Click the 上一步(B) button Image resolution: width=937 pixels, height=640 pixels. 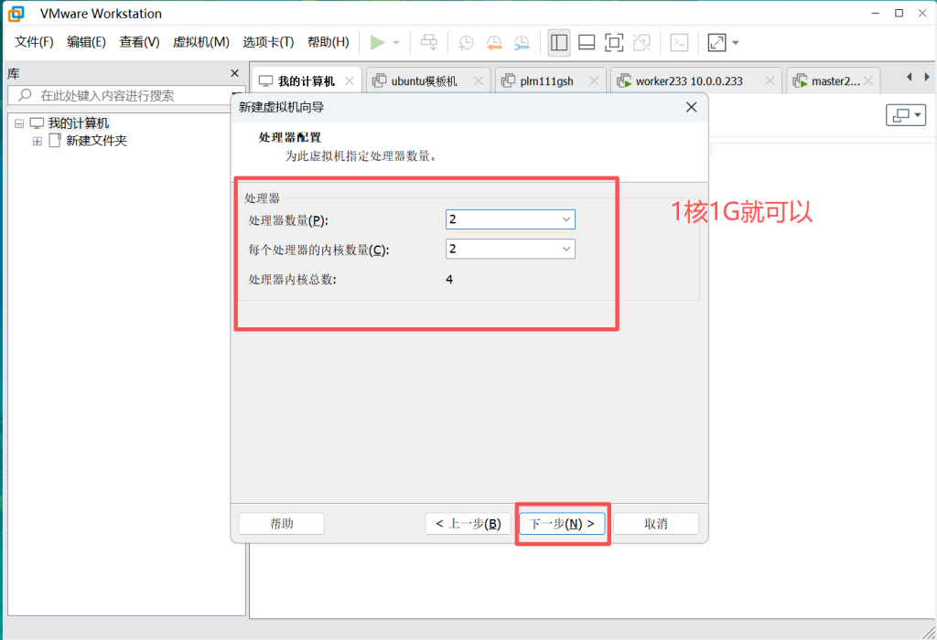pyautogui.click(x=468, y=524)
